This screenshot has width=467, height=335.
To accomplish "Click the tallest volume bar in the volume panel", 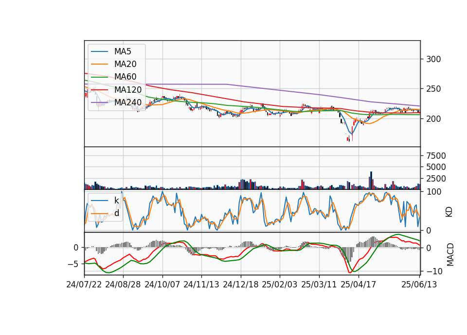I will 371,181.
